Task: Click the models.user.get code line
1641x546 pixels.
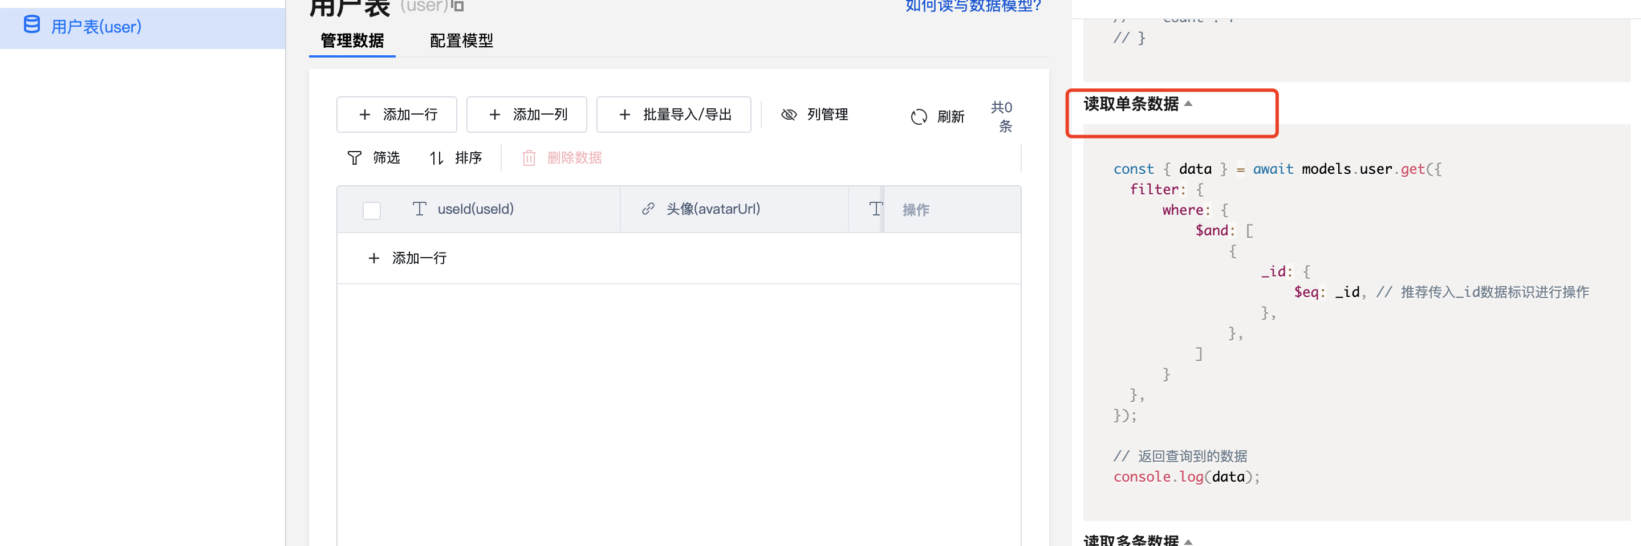Action: coord(1277,169)
